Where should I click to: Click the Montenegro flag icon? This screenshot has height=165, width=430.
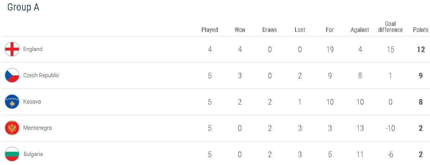pos(12,128)
